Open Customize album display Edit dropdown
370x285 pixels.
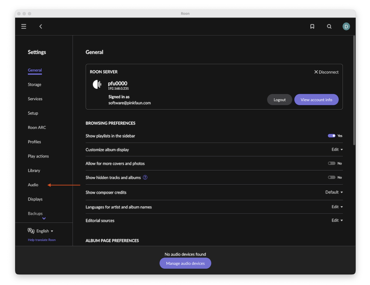pyautogui.click(x=337, y=149)
